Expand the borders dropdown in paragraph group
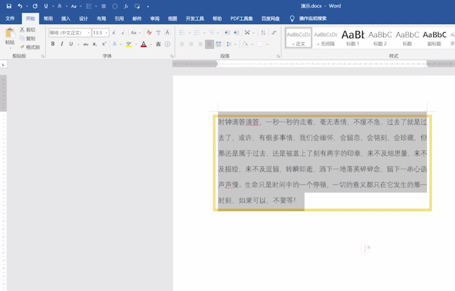 click(x=267, y=44)
